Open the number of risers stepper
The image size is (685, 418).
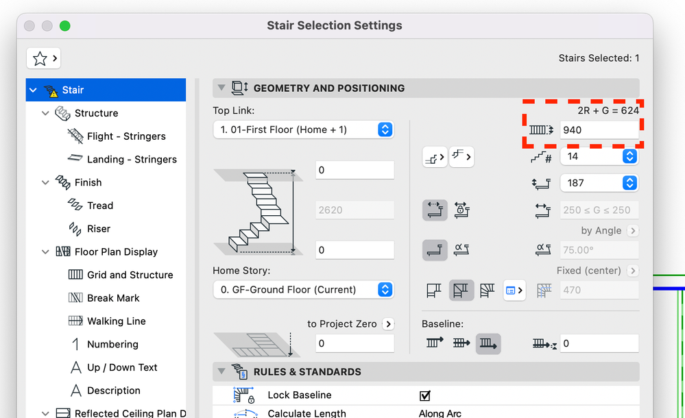[629, 156]
